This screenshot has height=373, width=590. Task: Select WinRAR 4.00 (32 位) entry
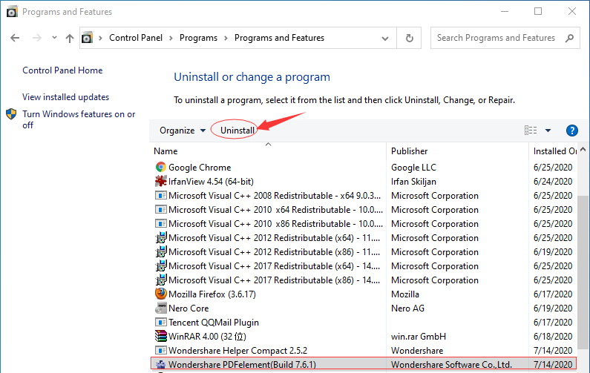[x=207, y=337]
